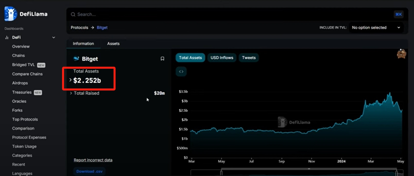Click the left handle of chart range slider
Viewport: 414px width, 176px height.
[x=222, y=172]
